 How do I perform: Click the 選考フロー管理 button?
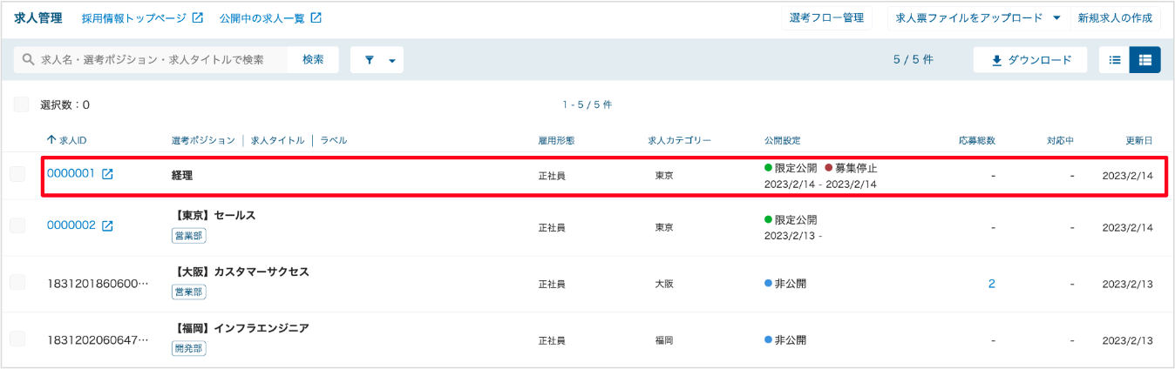[x=826, y=17]
